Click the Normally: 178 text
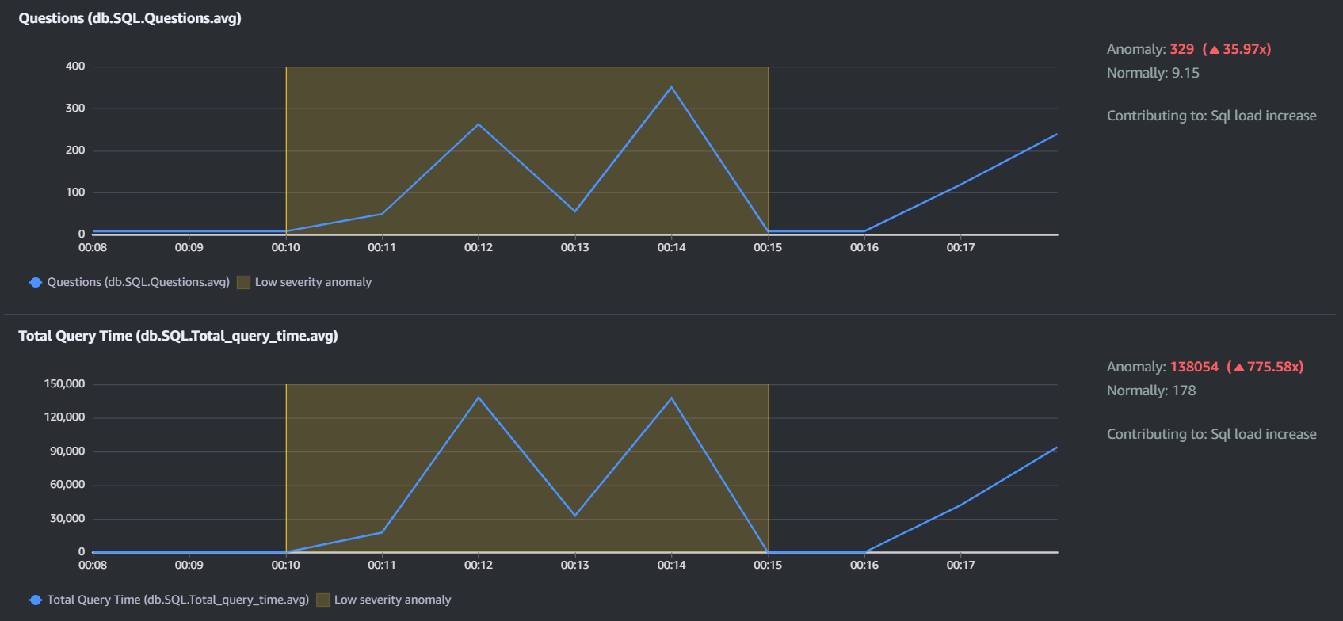The height and width of the screenshot is (621, 1343). tap(1151, 391)
